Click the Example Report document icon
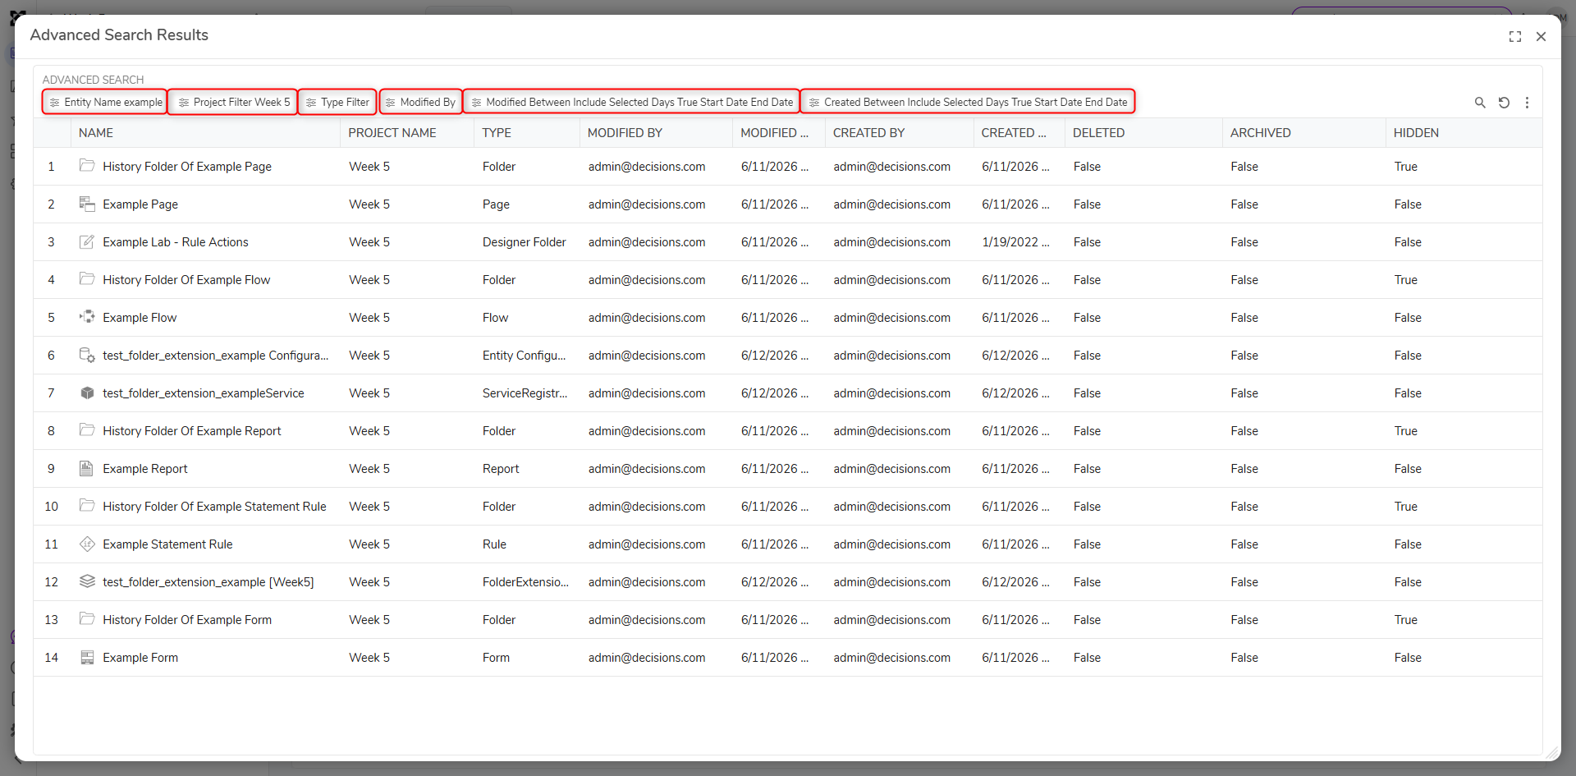The height and width of the screenshot is (776, 1576). pyautogui.click(x=86, y=468)
